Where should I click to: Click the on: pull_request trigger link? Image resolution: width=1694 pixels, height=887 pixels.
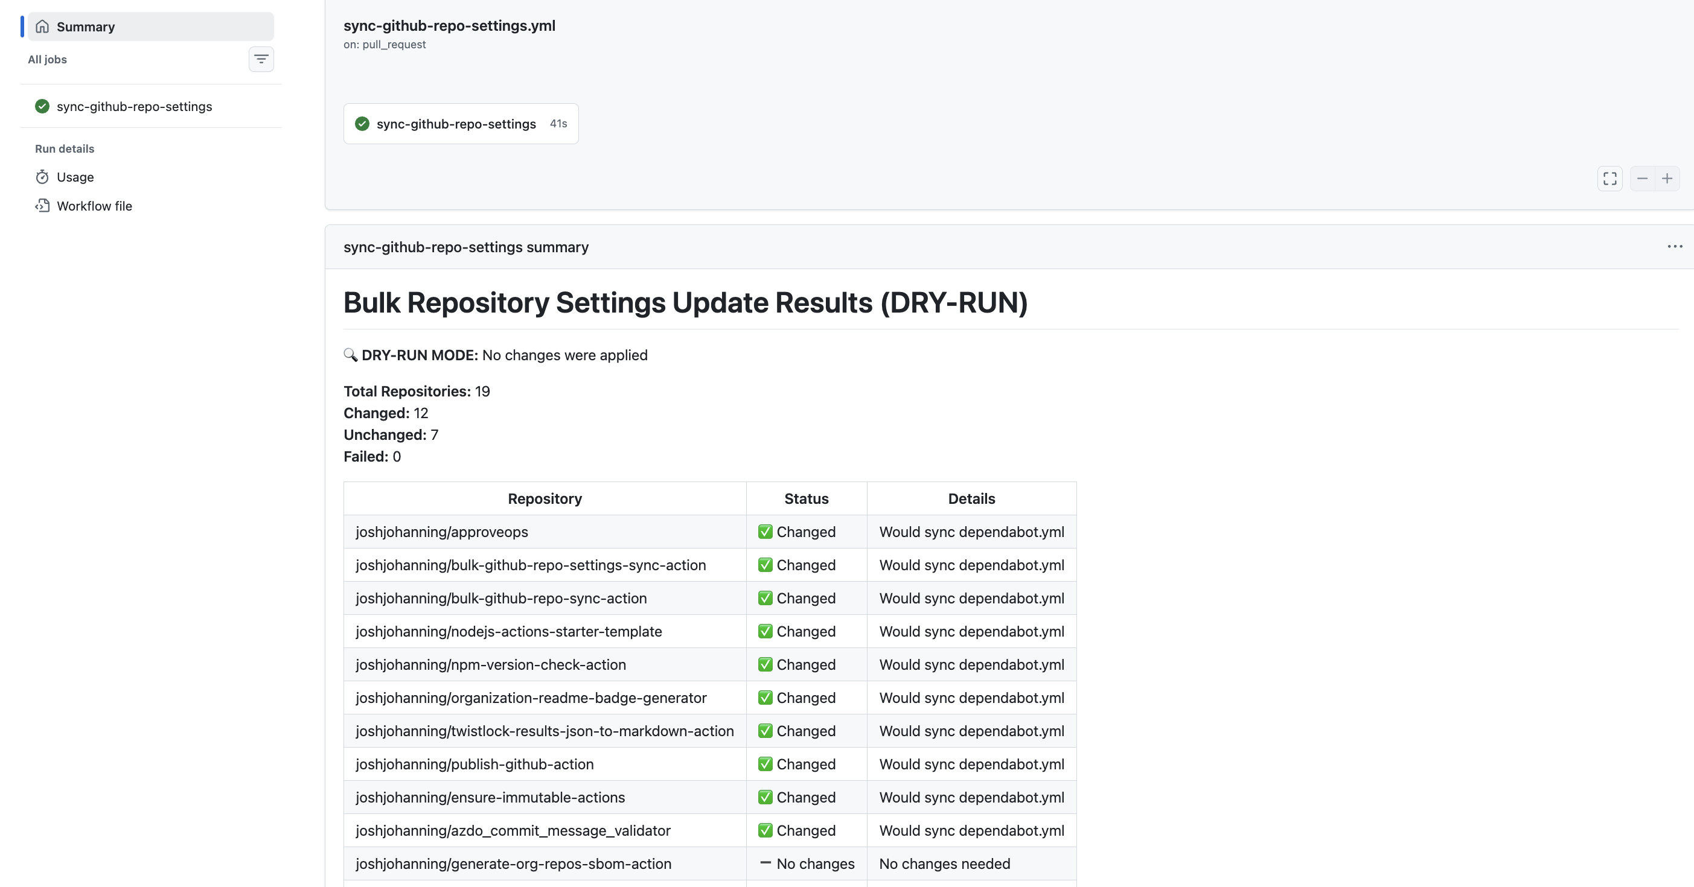(384, 45)
